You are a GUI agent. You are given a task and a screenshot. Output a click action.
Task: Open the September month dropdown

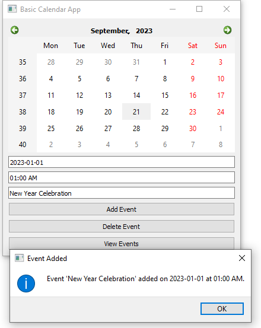pyautogui.click(x=110, y=31)
